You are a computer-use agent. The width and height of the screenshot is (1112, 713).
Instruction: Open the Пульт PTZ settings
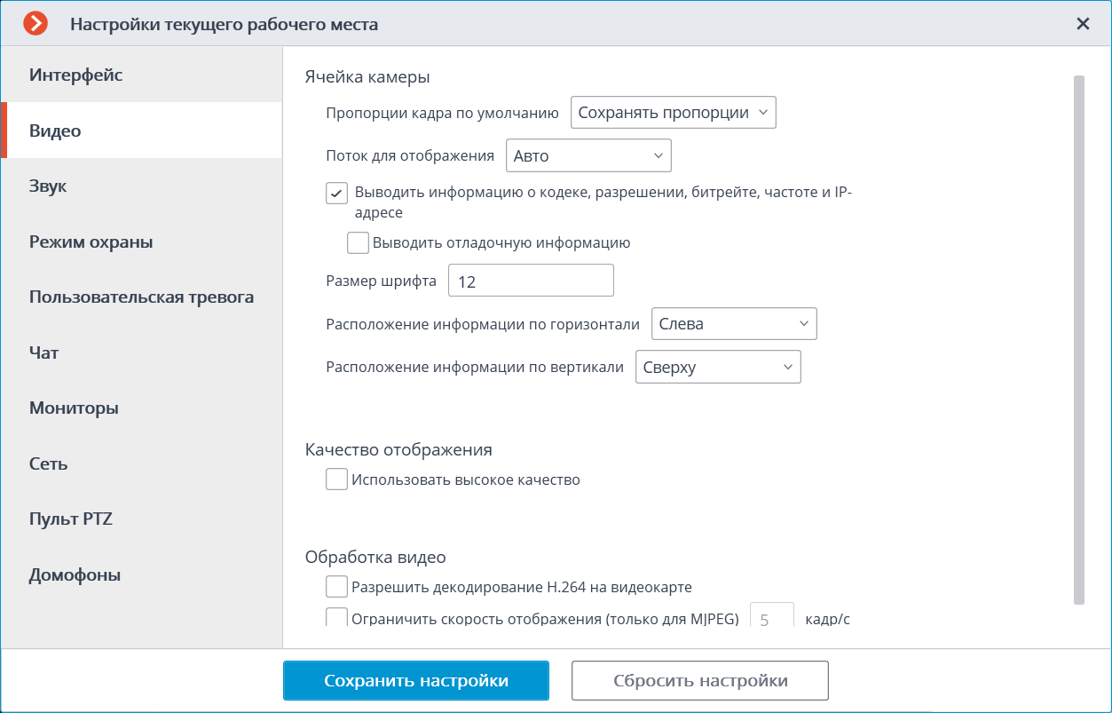[x=71, y=519]
